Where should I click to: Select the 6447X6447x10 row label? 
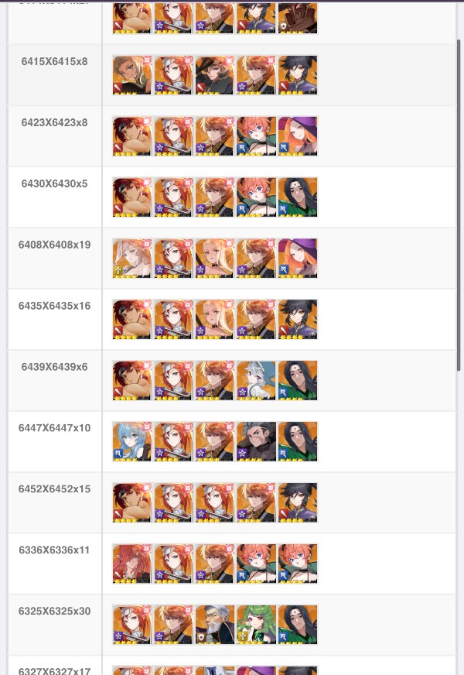pos(55,428)
